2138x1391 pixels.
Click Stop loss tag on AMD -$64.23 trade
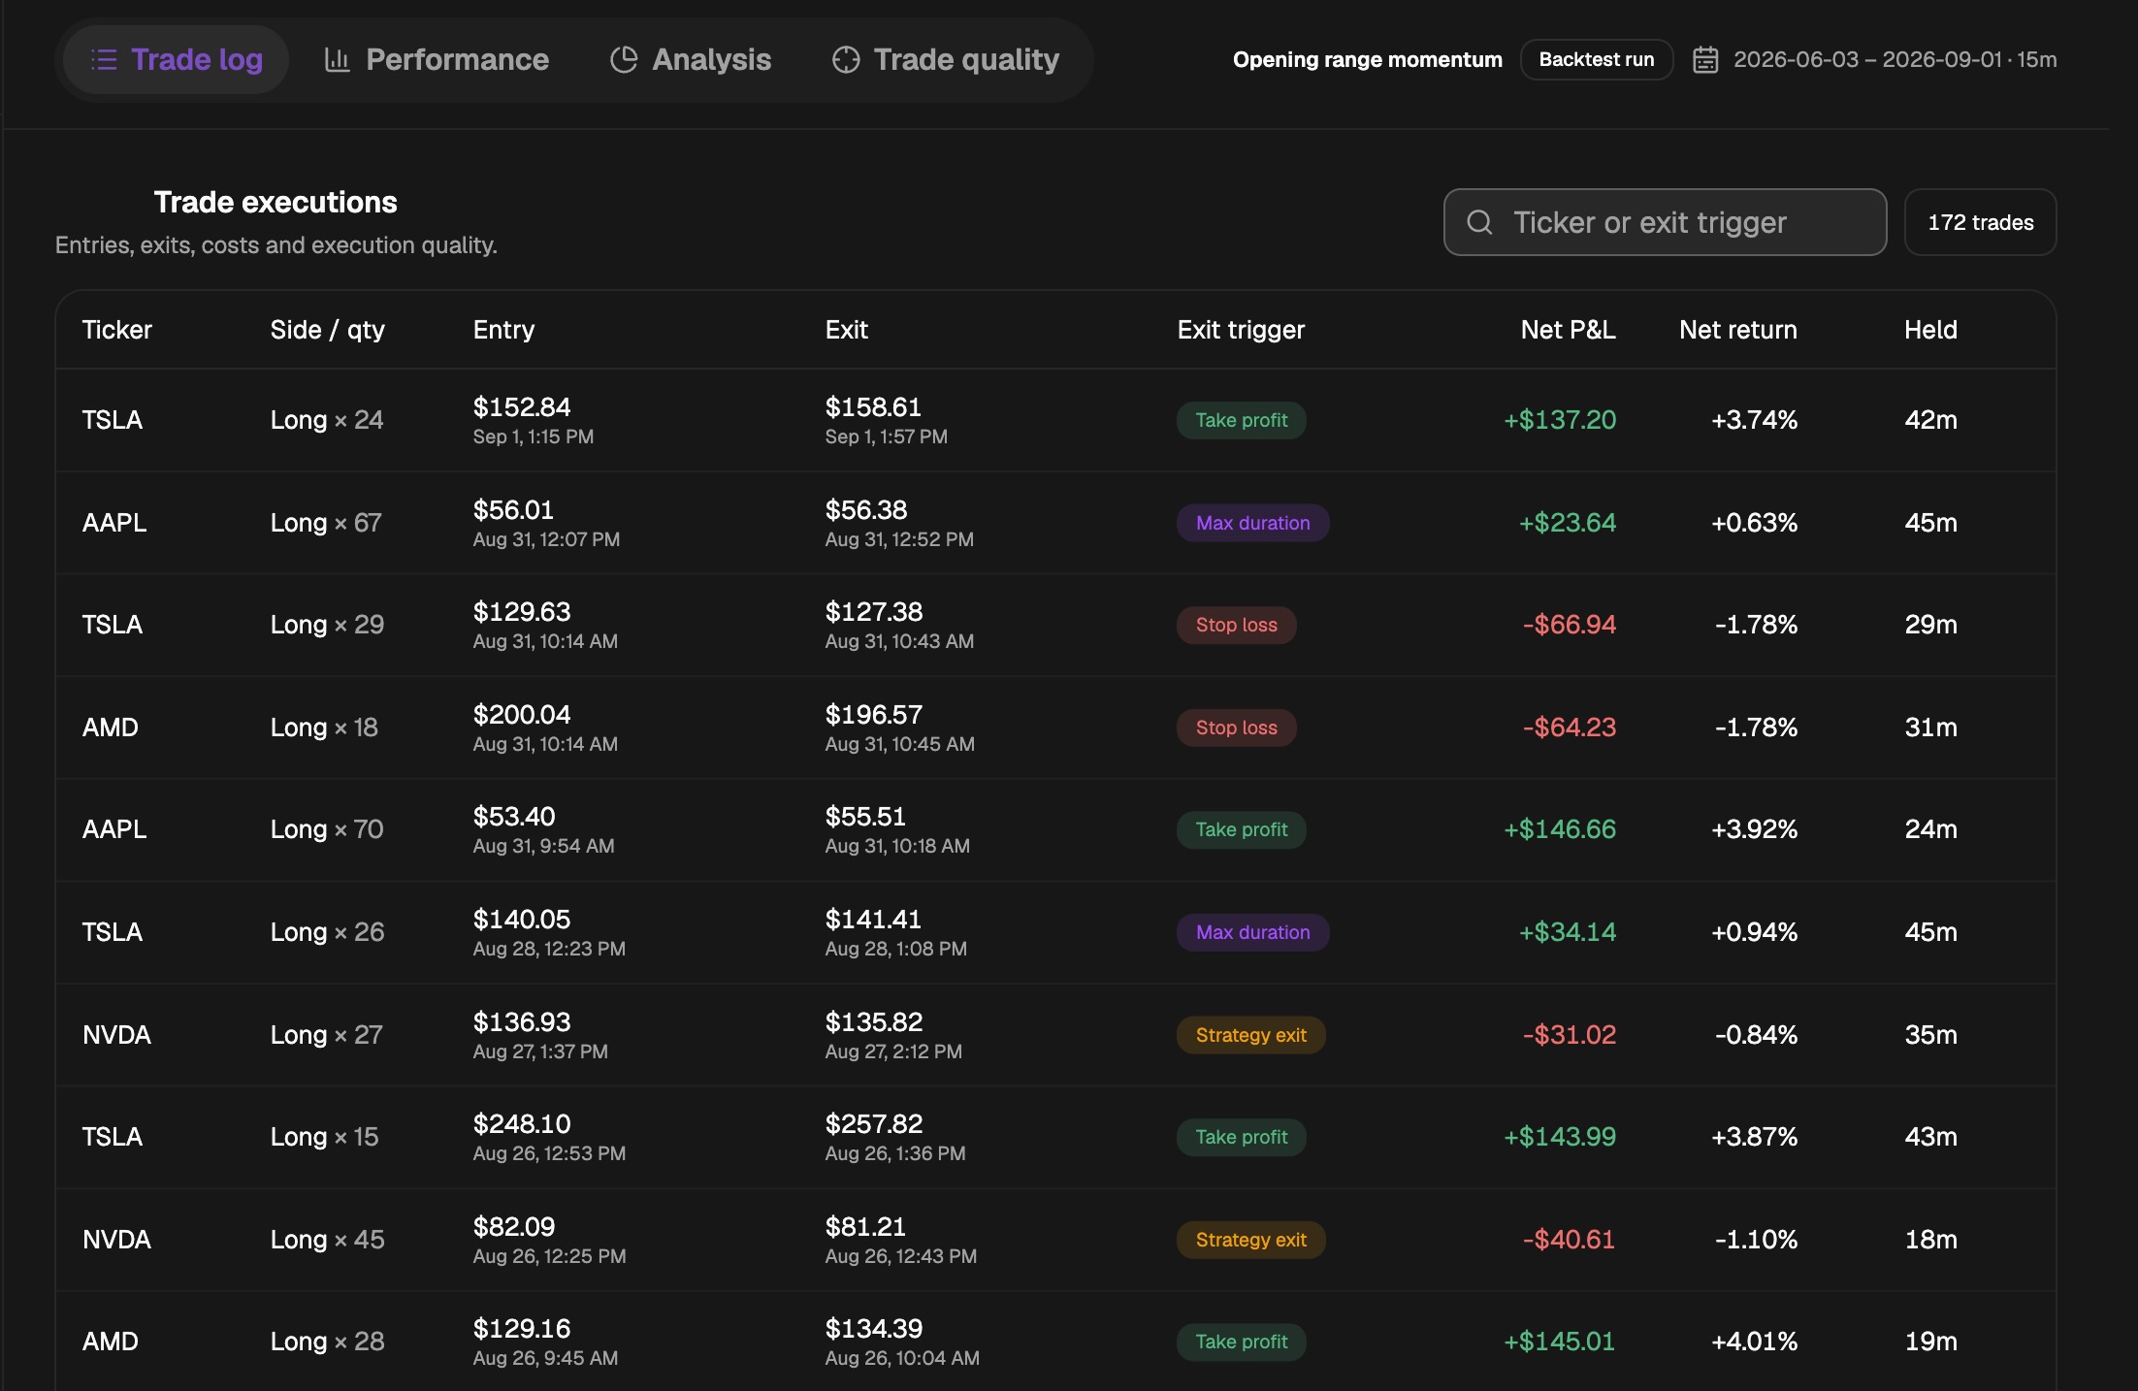point(1236,728)
